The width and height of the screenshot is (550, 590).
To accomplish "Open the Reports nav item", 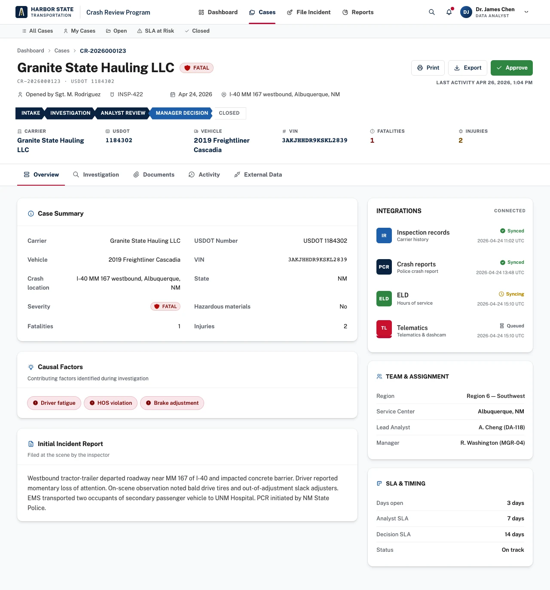I will (358, 12).
